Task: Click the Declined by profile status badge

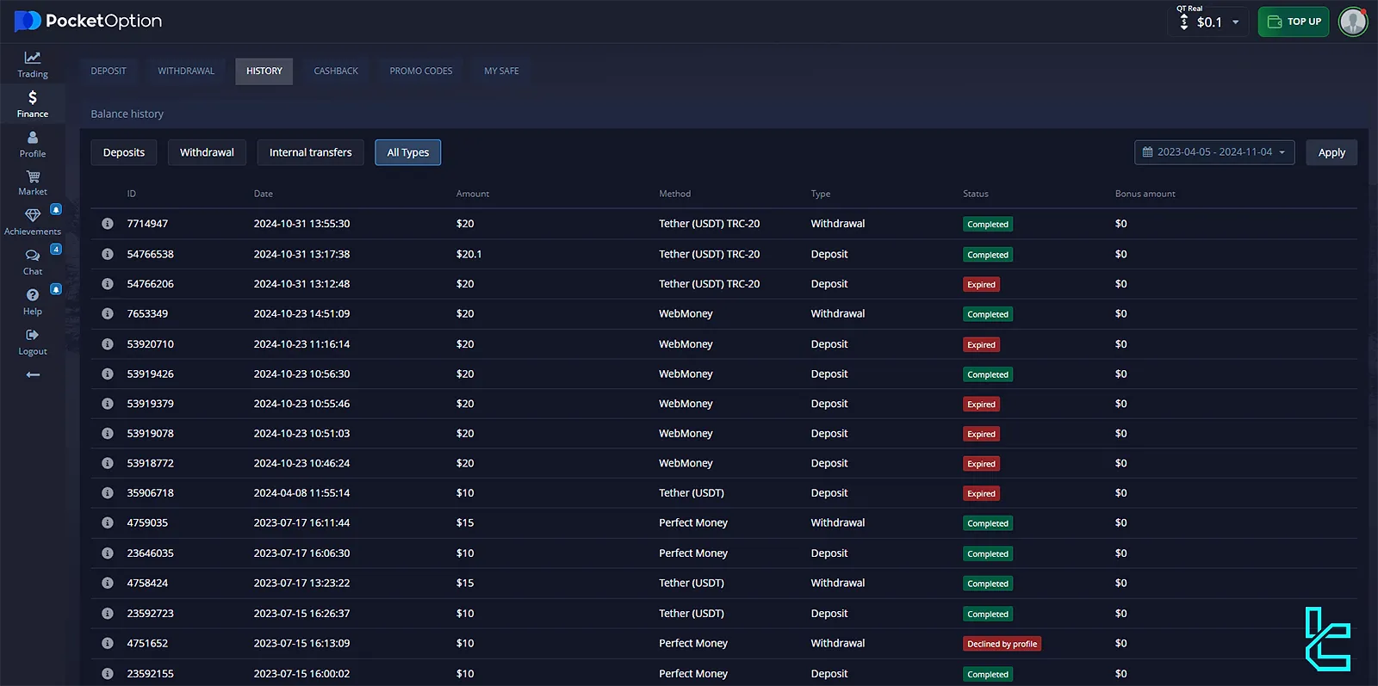Action: pyautogui.click(x=1002, y=644)
